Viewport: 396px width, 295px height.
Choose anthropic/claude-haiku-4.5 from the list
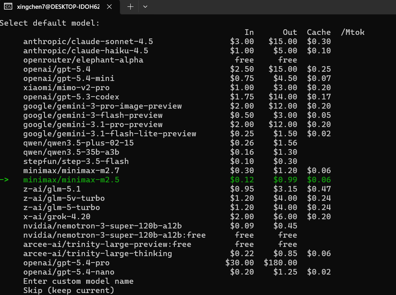pyautogui.click(x=86, y=51)
